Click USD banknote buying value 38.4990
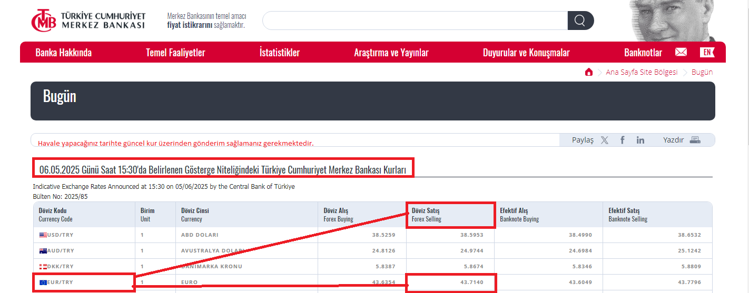The image size is (749, 293). click(581, 235)
